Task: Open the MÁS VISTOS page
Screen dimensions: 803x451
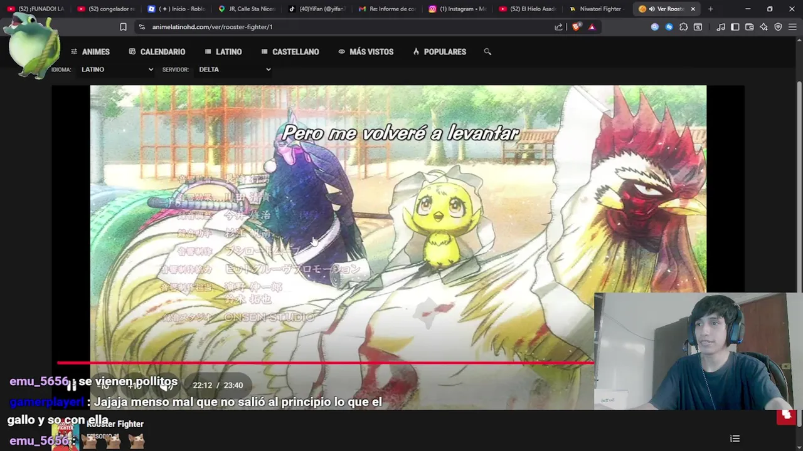Action: point(366,52)
